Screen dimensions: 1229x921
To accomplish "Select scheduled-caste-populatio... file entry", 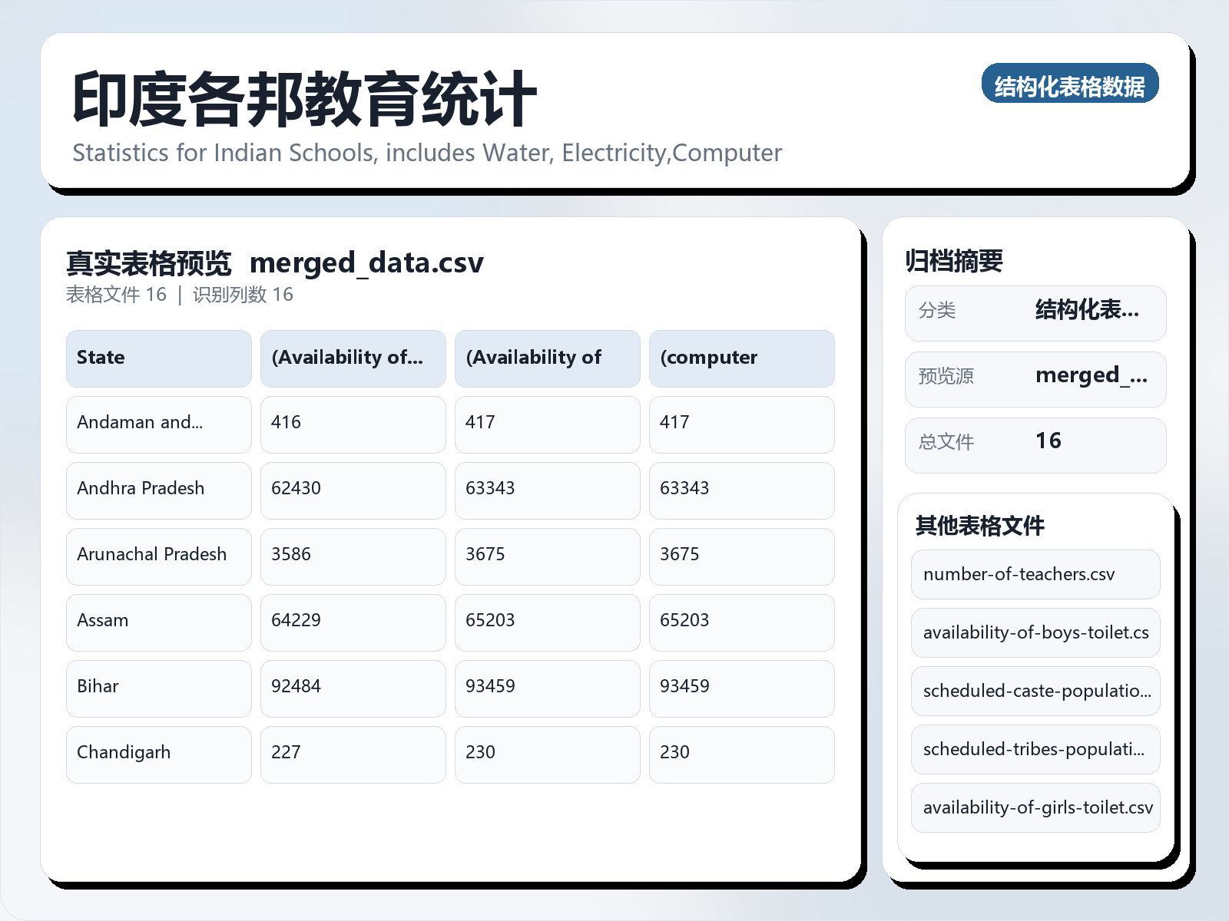I will [1035, 691].
